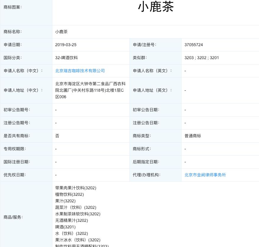Click the 优先权日期 label cell
Viewport: 259px width, 247px height.
pyautogui.click(x=12, y=175)
